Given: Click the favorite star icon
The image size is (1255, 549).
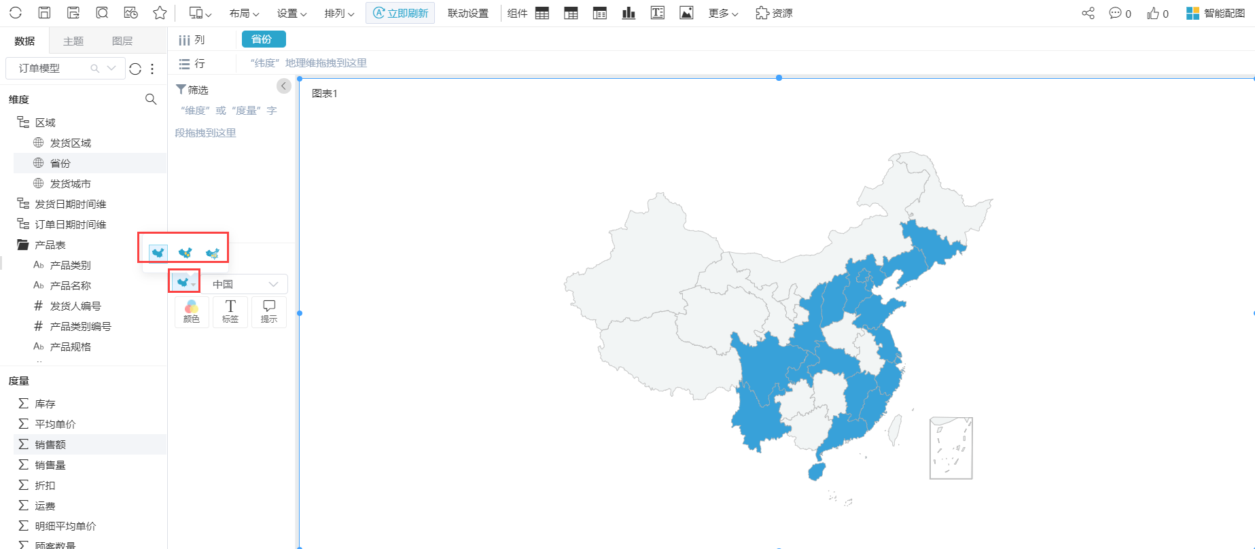Looking at the screenshot, I should 160,13.
